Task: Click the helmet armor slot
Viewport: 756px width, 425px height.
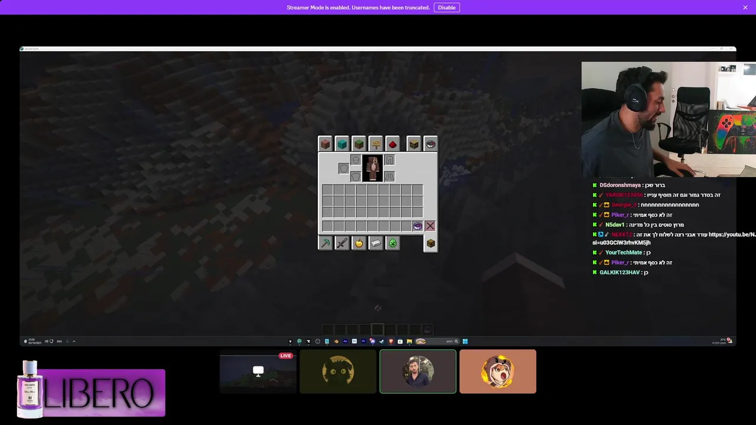Action: (x=355, y=160)
